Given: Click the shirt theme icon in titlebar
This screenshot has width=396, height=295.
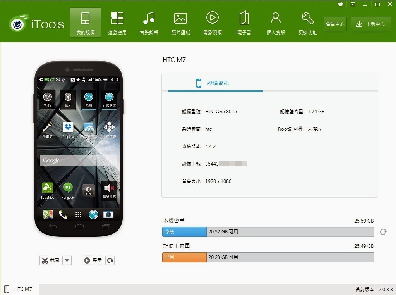Looking at the screenshot, I should (340, 4).
